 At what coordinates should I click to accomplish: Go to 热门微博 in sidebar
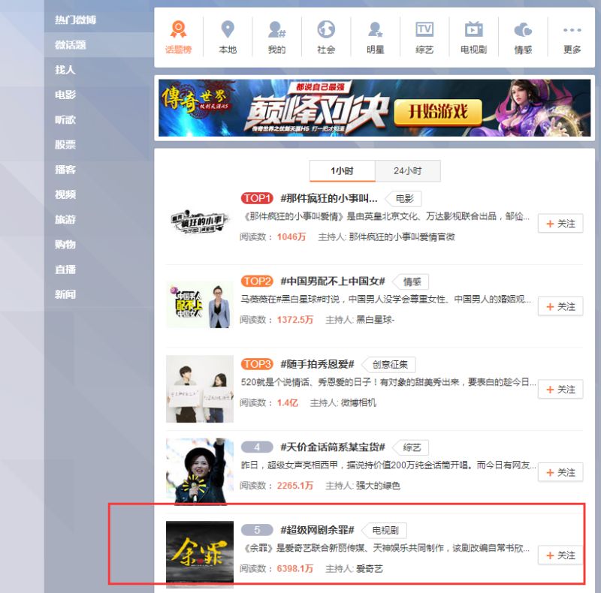[75, 20]
